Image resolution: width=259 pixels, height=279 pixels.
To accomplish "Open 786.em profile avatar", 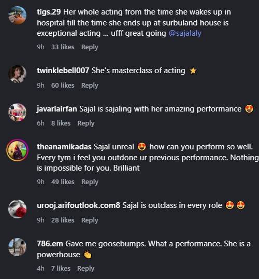I will tap(18, 247).
